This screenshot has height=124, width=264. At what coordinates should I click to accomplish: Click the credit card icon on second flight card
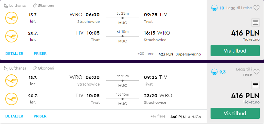(256, 85)
